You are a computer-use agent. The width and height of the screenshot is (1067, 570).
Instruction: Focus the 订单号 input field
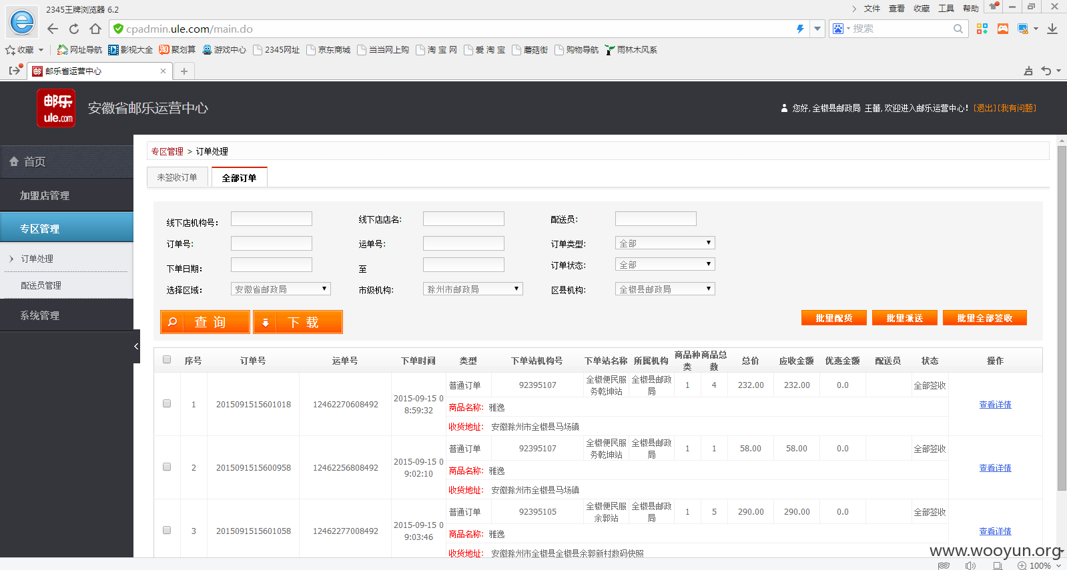[x=272, y=243]
